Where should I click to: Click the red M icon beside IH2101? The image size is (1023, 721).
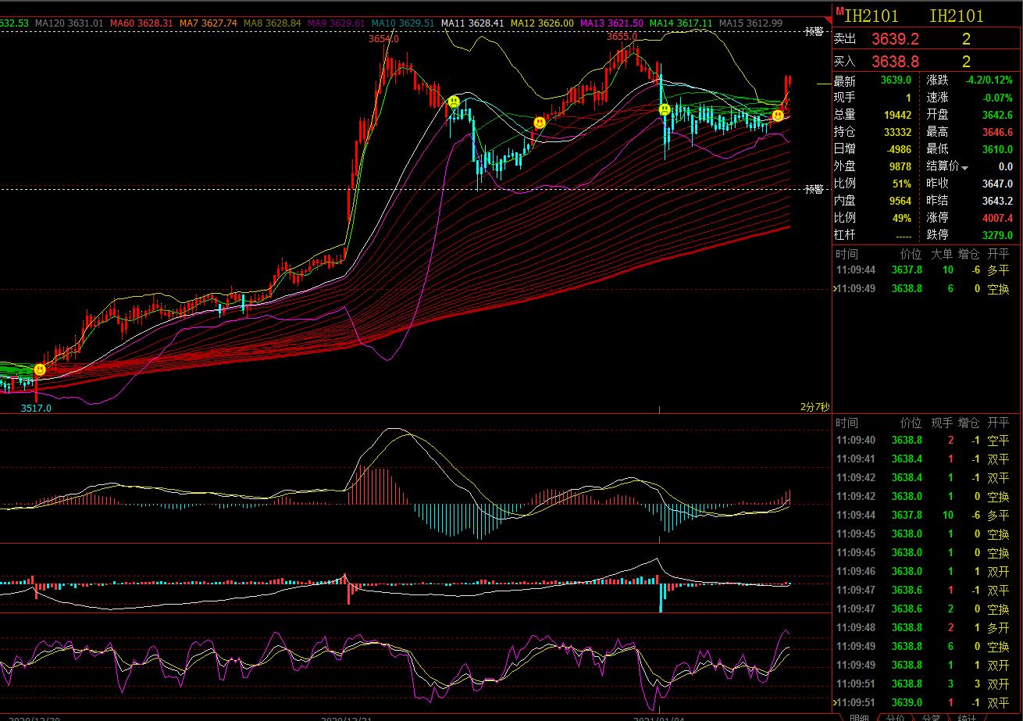839,11
